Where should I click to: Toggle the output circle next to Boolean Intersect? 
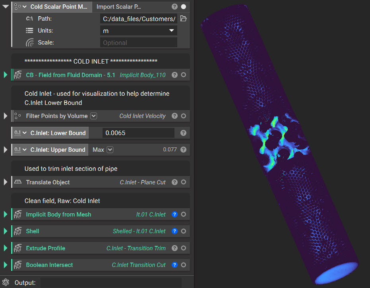coord(183,265)
